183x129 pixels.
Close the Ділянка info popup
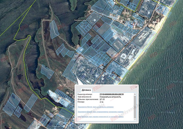pyautogui.click(x=136, y=87)
